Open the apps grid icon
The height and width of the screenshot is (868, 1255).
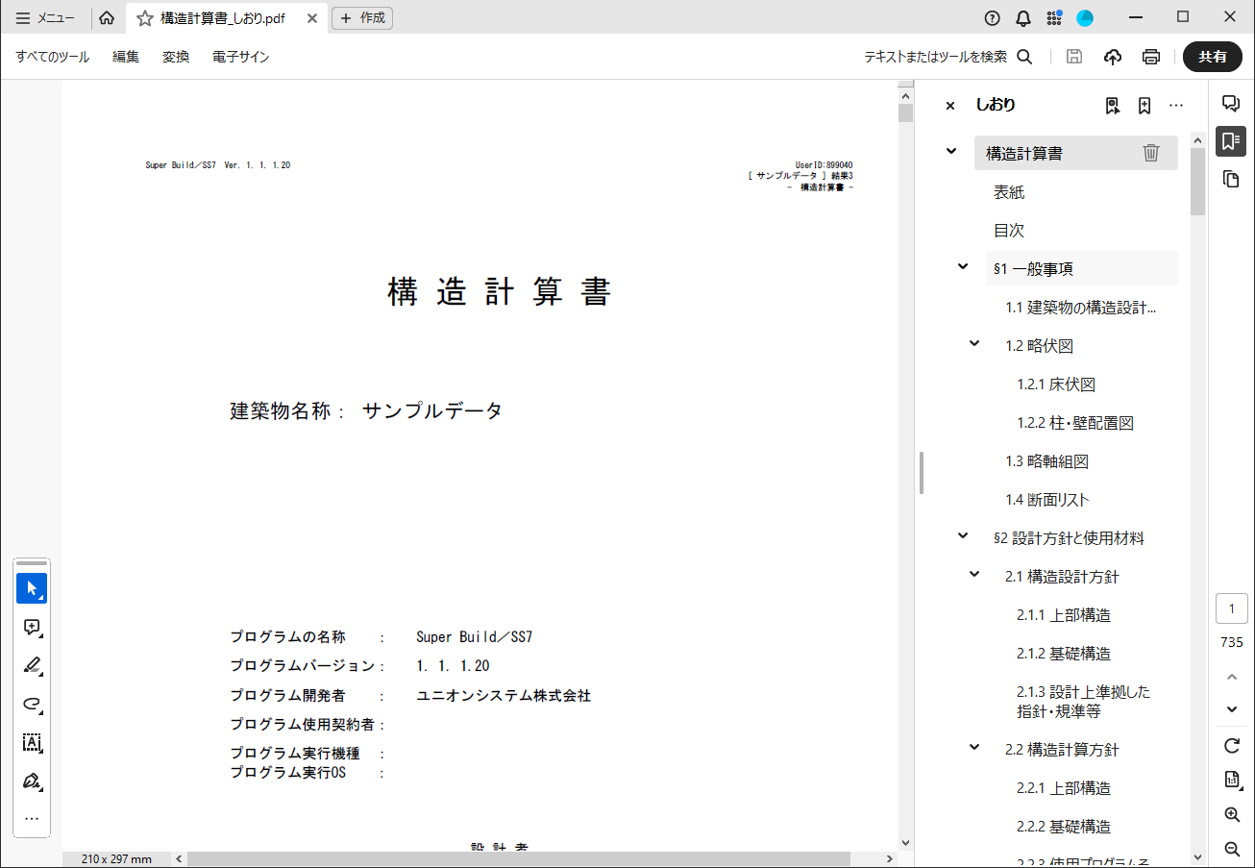(1054, 18)
